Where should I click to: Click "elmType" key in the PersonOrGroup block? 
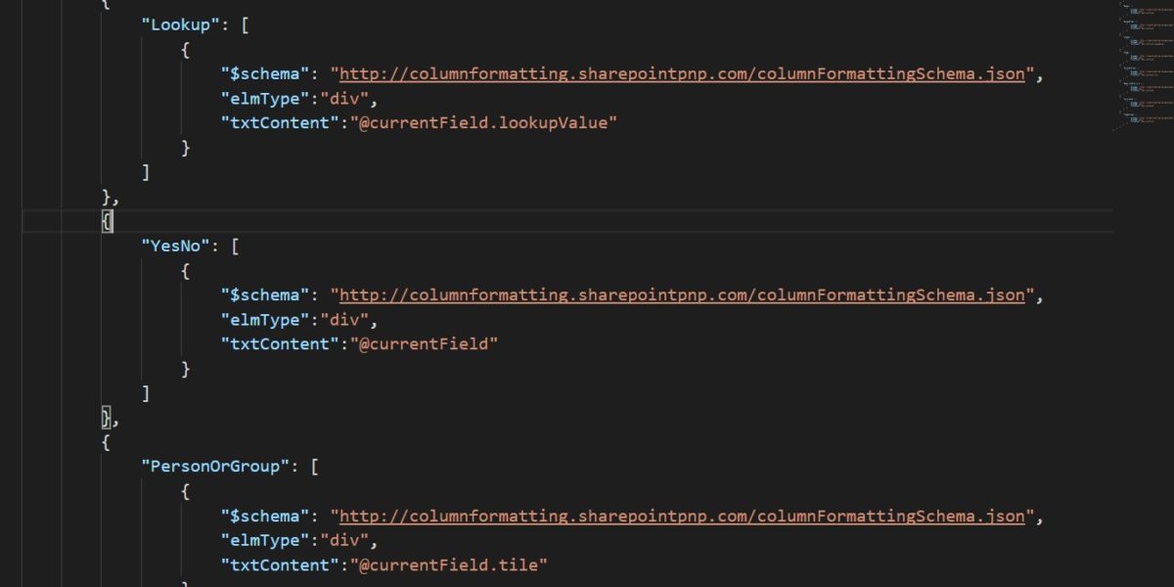pyautogui.click(x=264, y=540)
